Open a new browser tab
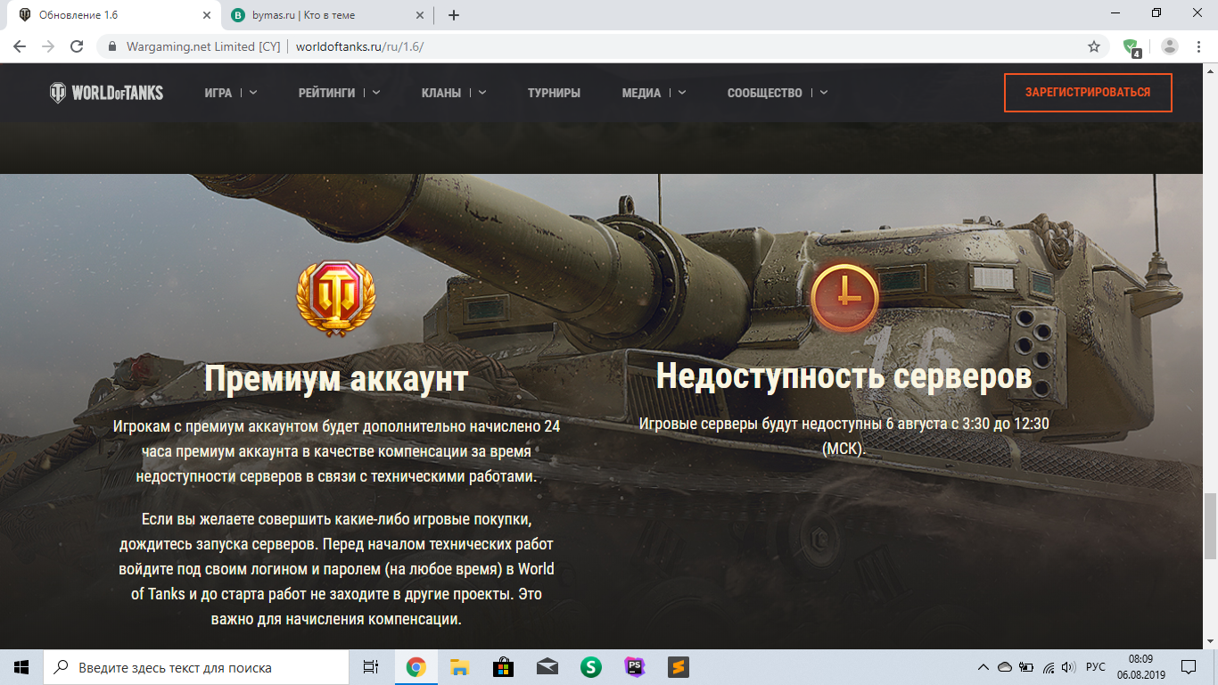Image resolution: width=1218 pixels, height=685 pixels. 454,15
